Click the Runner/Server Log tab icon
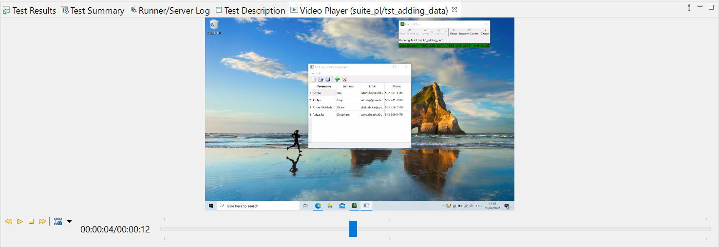The image size is (719, 247). click(x=132, y=10)
